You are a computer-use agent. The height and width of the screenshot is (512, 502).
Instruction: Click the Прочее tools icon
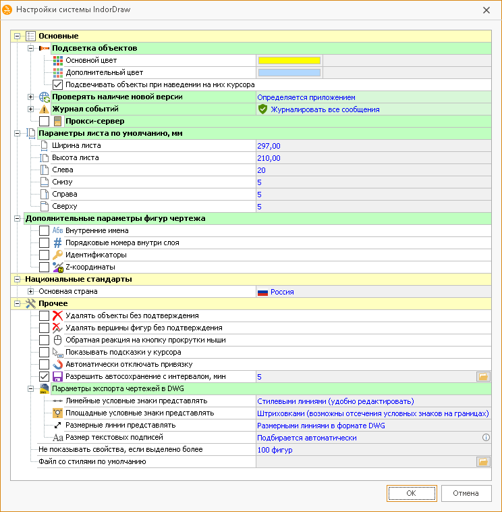point(30,303)
